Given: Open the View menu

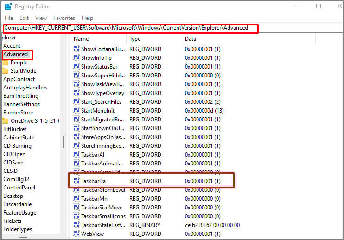Looking at the screenshot, I should 41,18.
